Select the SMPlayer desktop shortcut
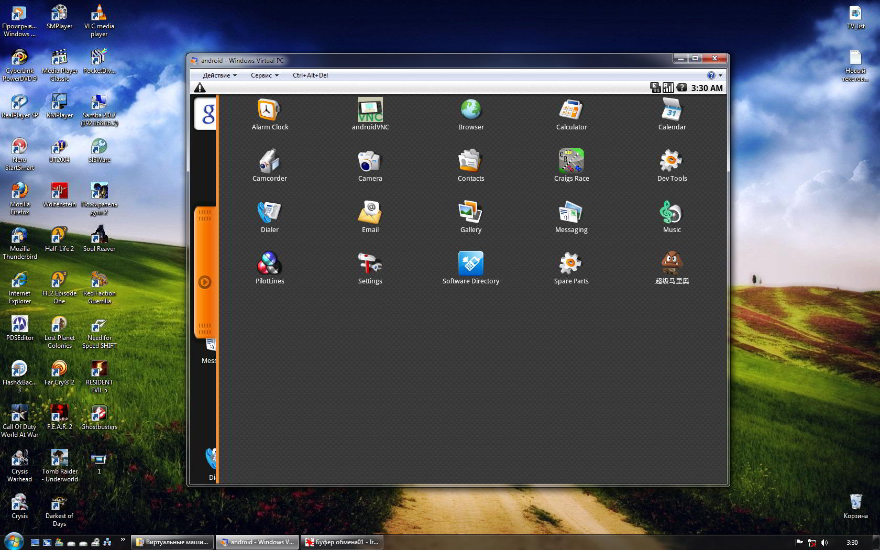 pos(59,17)
